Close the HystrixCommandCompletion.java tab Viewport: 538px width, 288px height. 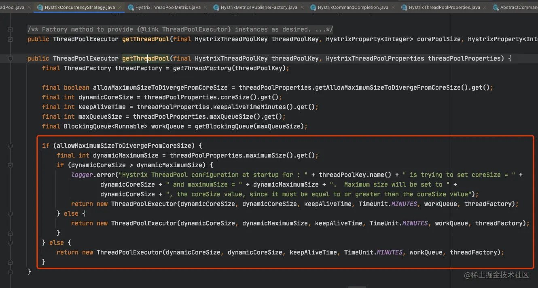point(393,7)
